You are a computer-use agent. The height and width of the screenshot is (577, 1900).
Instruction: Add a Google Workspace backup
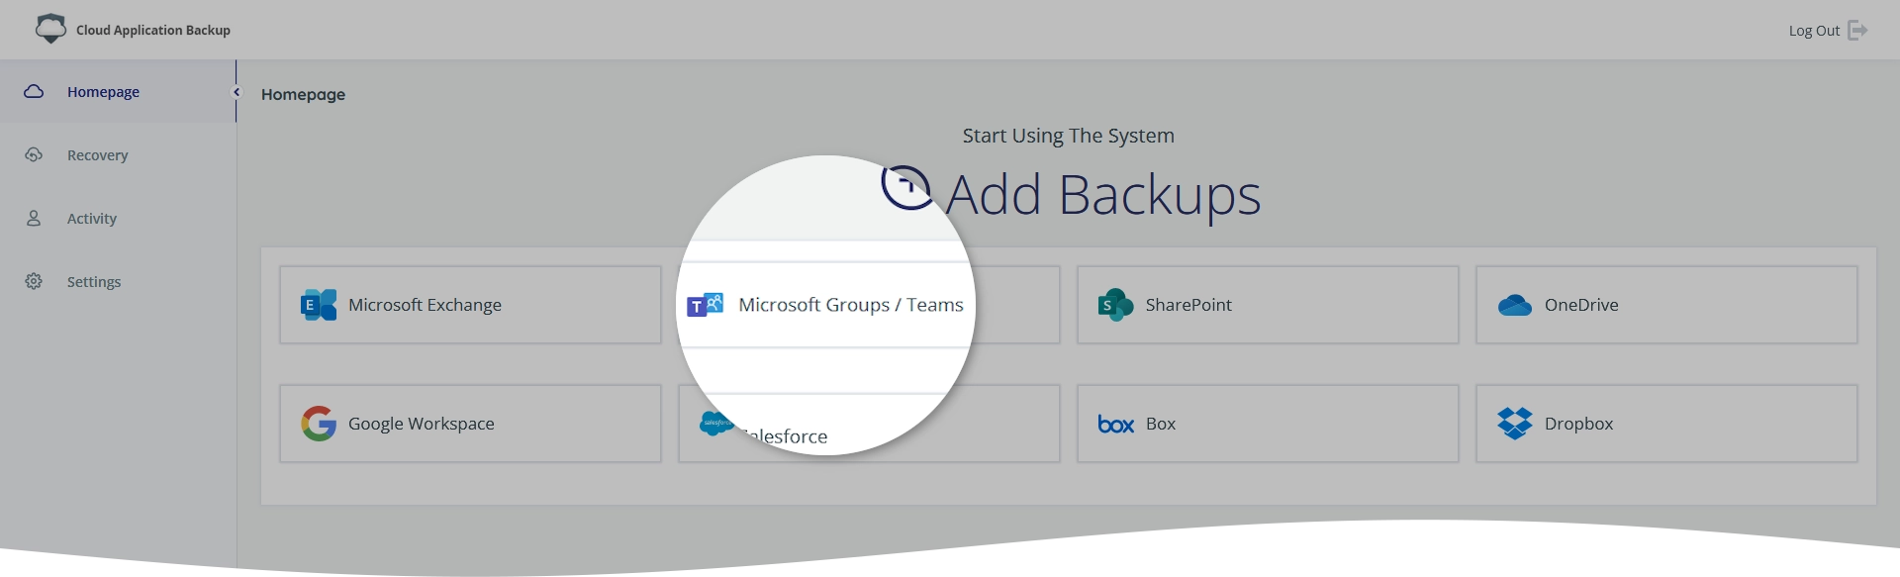point(470,424)
